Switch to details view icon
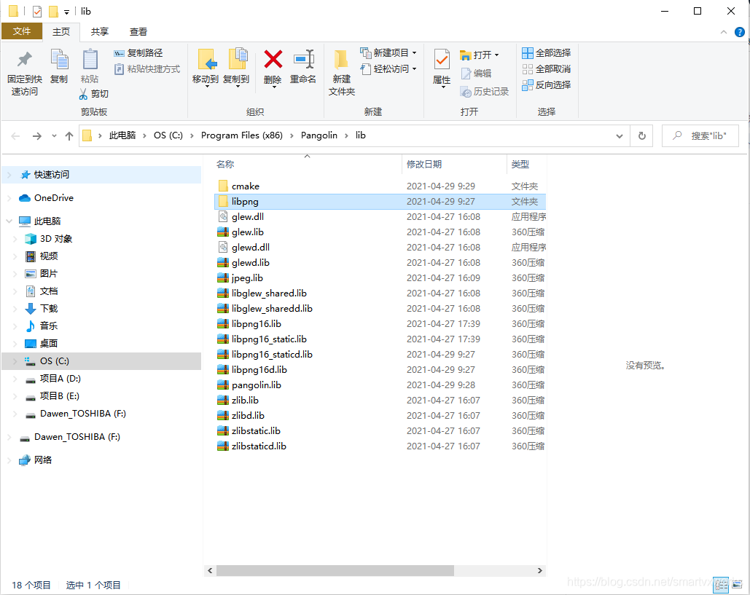 tap(722, 585)
